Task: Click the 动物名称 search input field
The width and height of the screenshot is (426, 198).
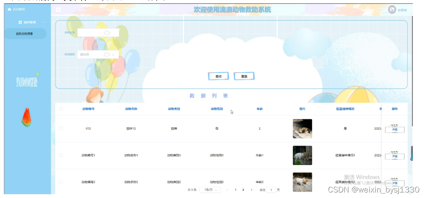Action: [x=98, y=33]
